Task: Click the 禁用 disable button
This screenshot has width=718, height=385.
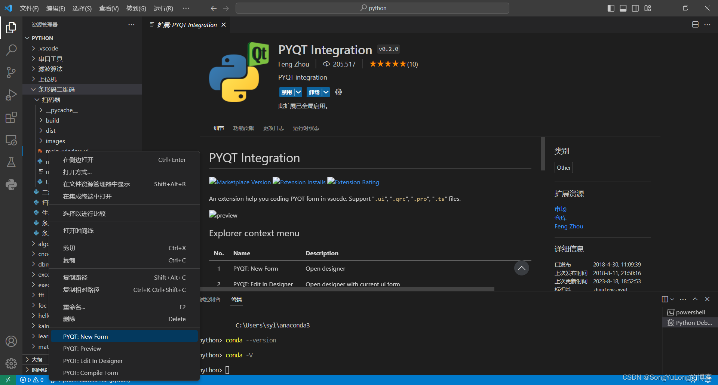Action: coord(287,92)
